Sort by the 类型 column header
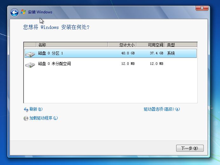The image size is (220, 165). click(181, 45)
